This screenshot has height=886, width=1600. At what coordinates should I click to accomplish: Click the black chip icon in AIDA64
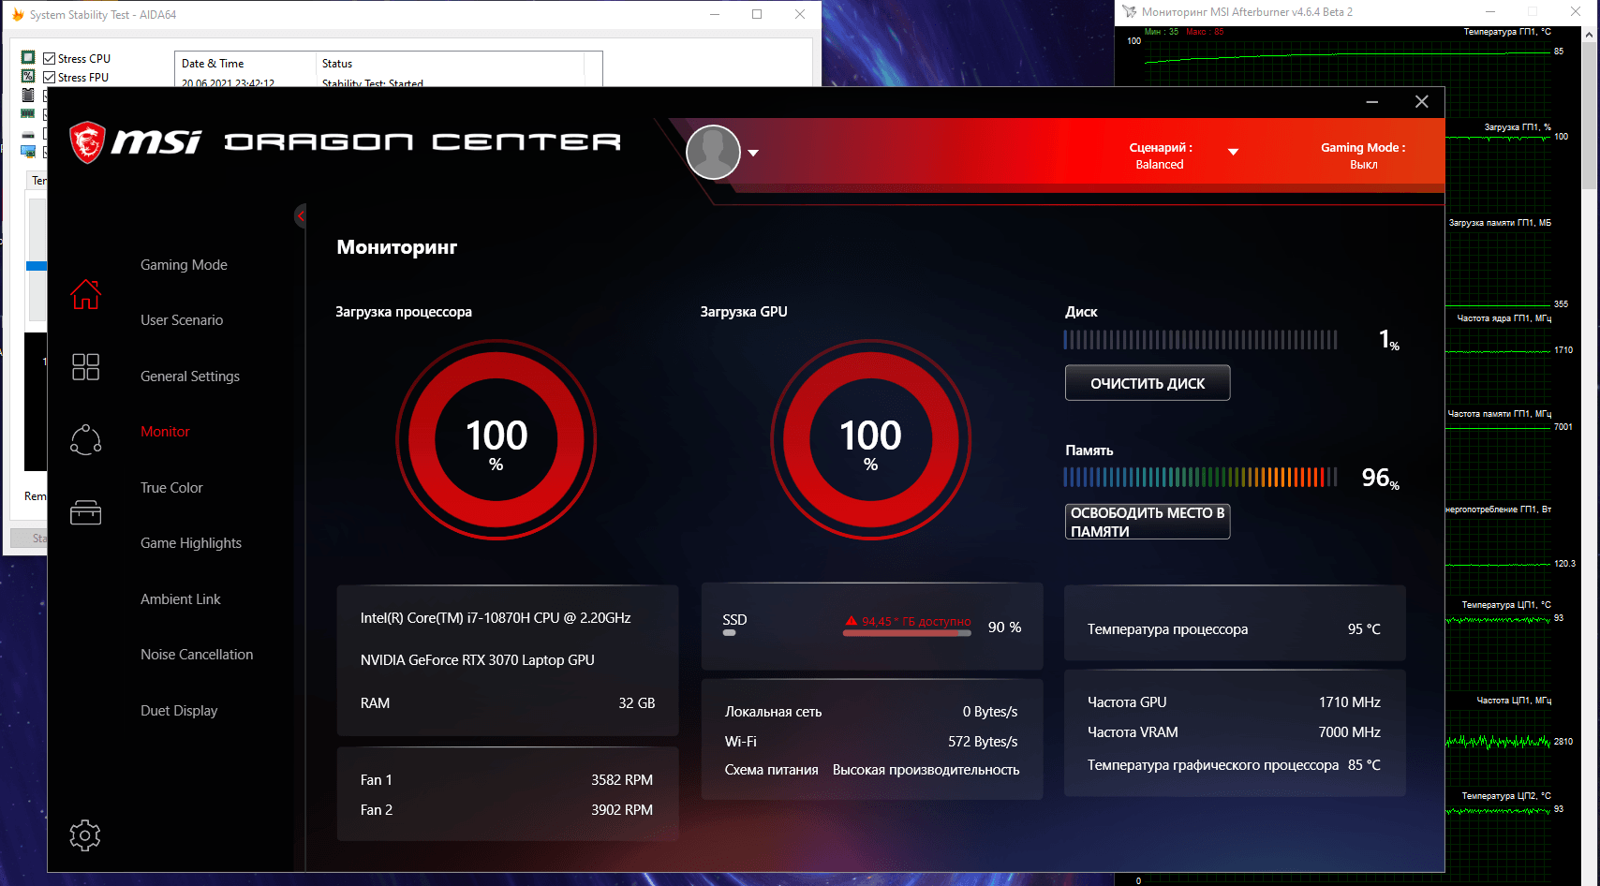28,95
